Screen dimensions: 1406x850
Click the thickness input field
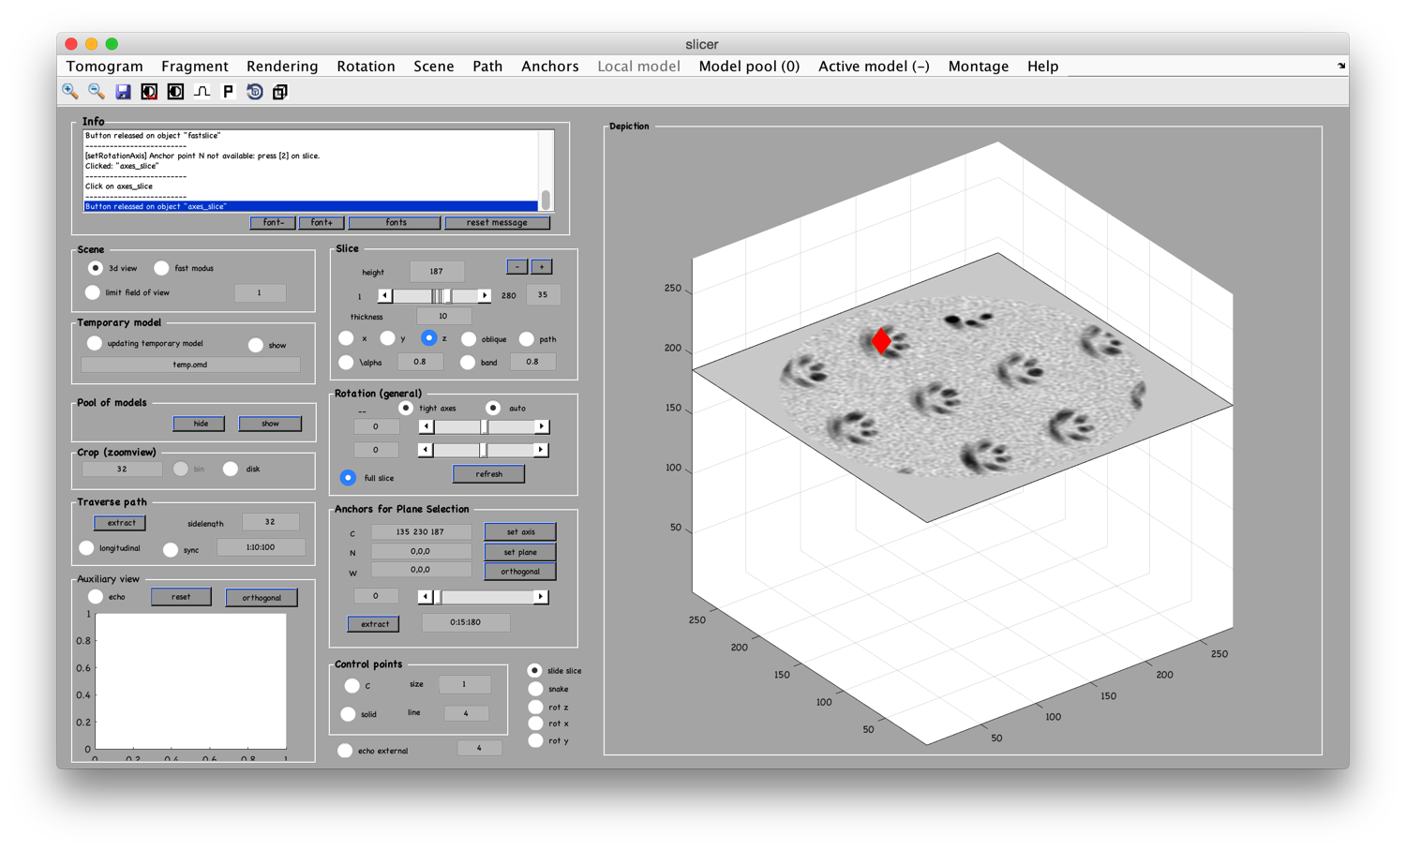click(x=442, y=317)
